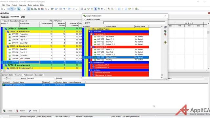Click the red remove icon on dialog's right side

coord(165,34)
